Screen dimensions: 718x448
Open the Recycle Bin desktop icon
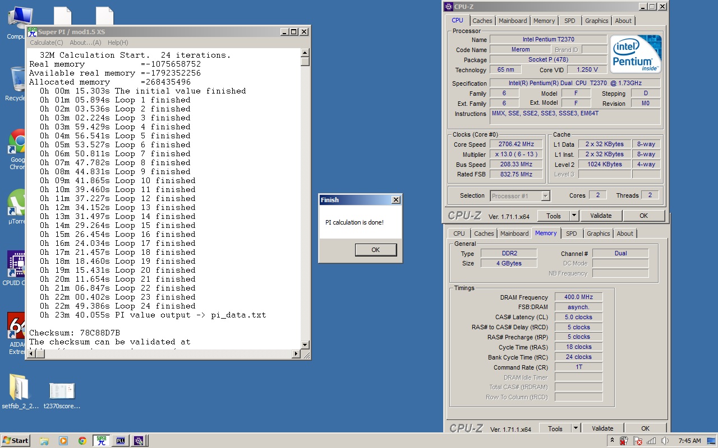pos(17,84)
